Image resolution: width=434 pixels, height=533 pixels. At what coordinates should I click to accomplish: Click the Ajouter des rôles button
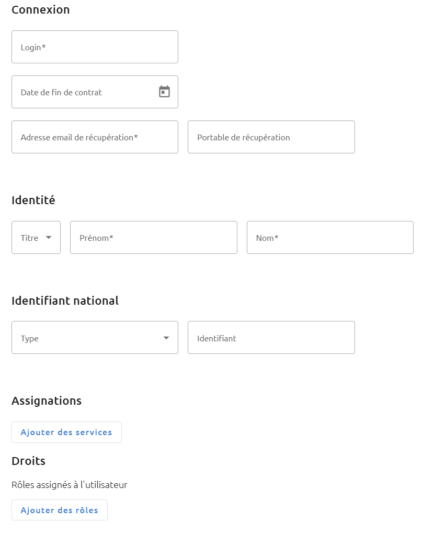60,510
